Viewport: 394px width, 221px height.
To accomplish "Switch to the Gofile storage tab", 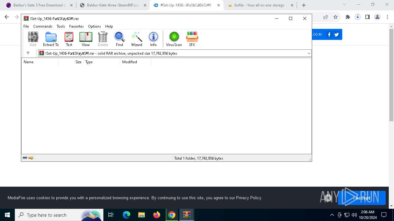I will pos(260,5).
